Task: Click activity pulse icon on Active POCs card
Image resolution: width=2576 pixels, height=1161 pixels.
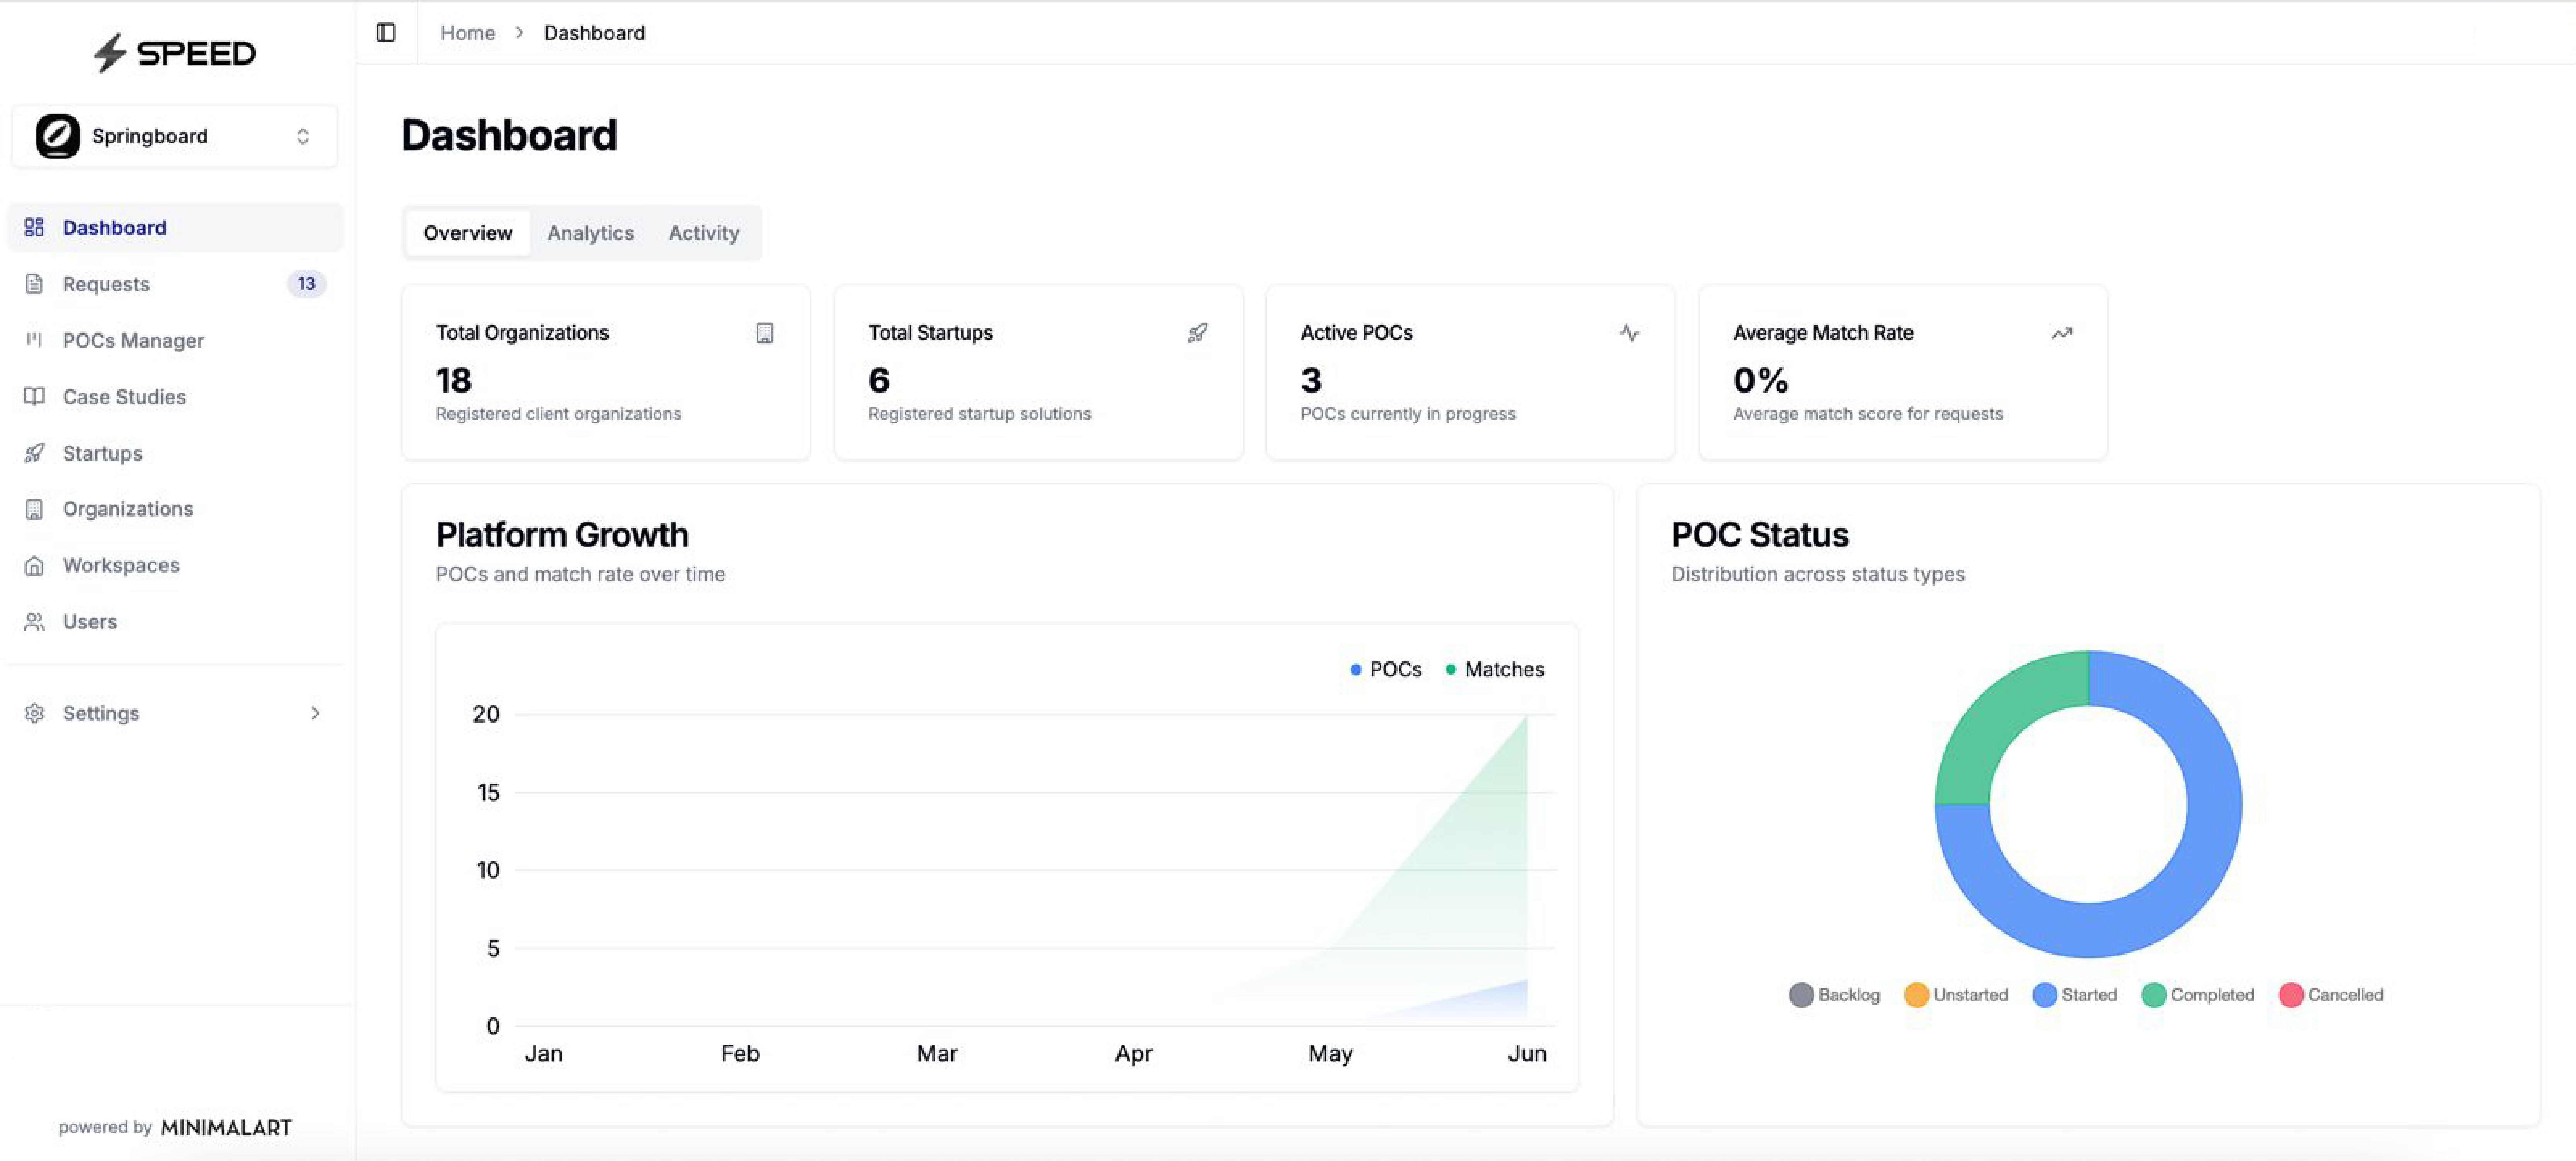Action: click(1629, 333)
